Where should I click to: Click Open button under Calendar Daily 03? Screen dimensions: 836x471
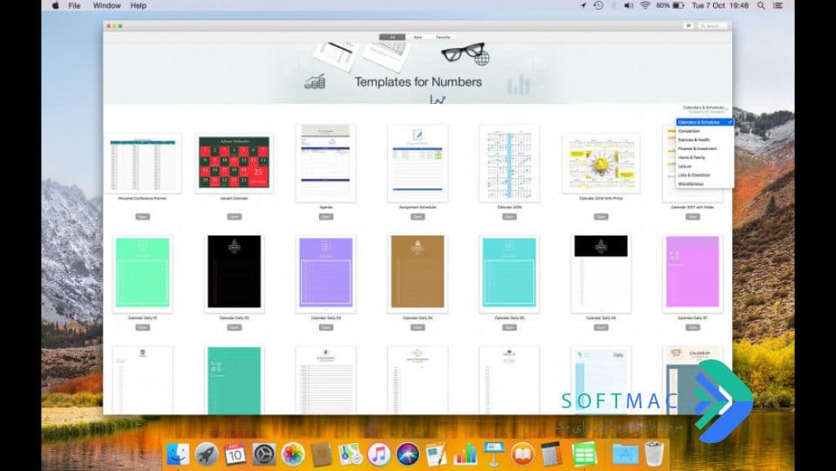[326, 327]
